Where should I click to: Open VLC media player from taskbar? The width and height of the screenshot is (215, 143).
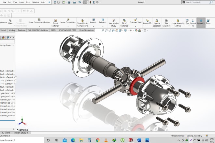(x=106, y=140)
